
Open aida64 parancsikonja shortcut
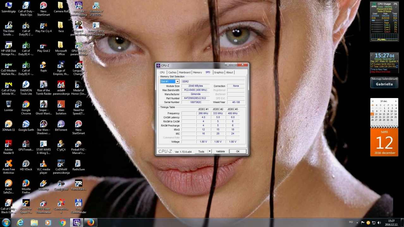(x=61, y=88)
